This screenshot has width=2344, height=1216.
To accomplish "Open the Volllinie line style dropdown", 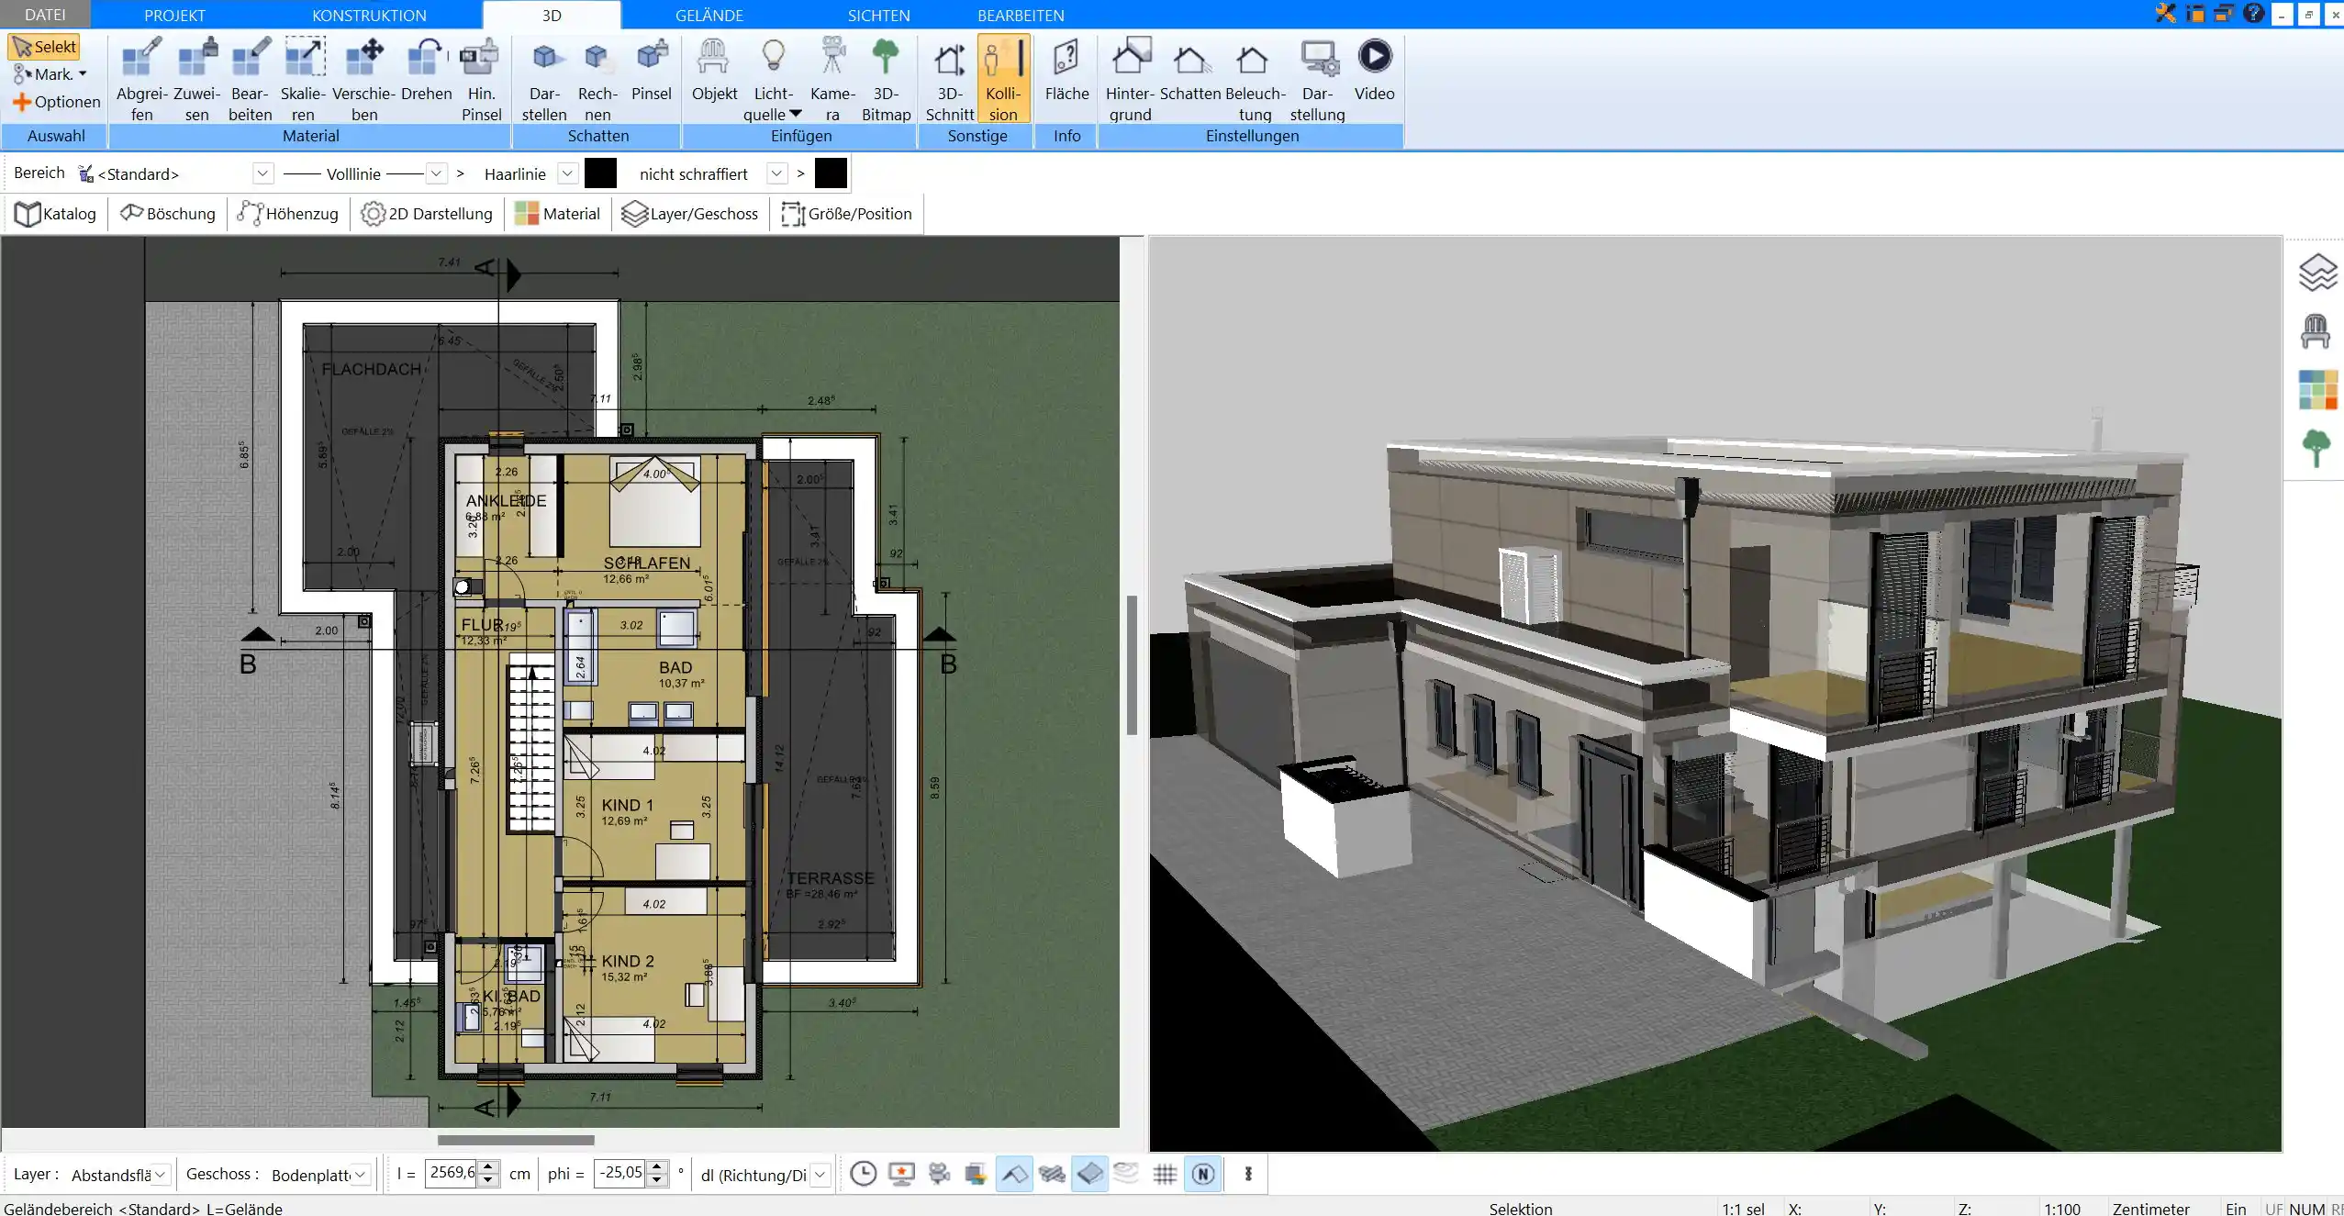I will point(437,173).
